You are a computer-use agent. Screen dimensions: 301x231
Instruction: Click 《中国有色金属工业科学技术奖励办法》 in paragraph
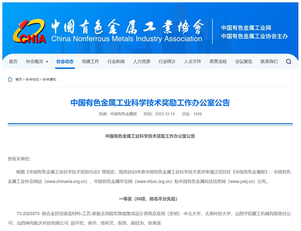point(63,172)
